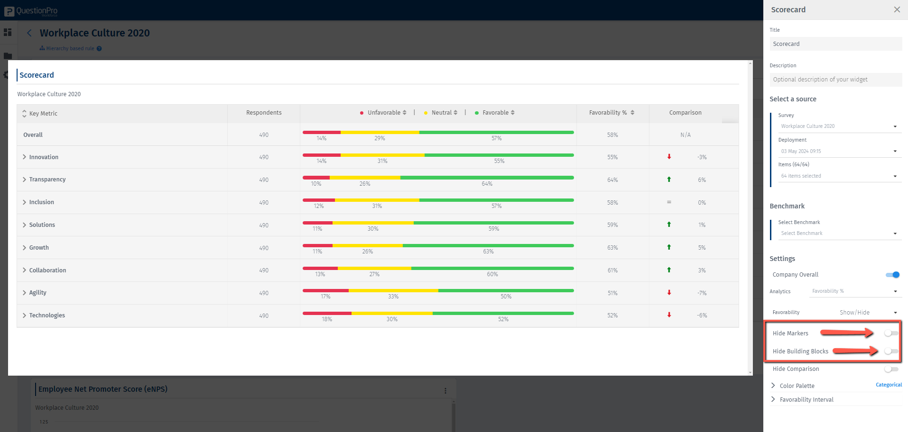This screenshot has width=908, height=432.
Task: Click sort arrows next to Unfavorable
Action: click(404, 113)
